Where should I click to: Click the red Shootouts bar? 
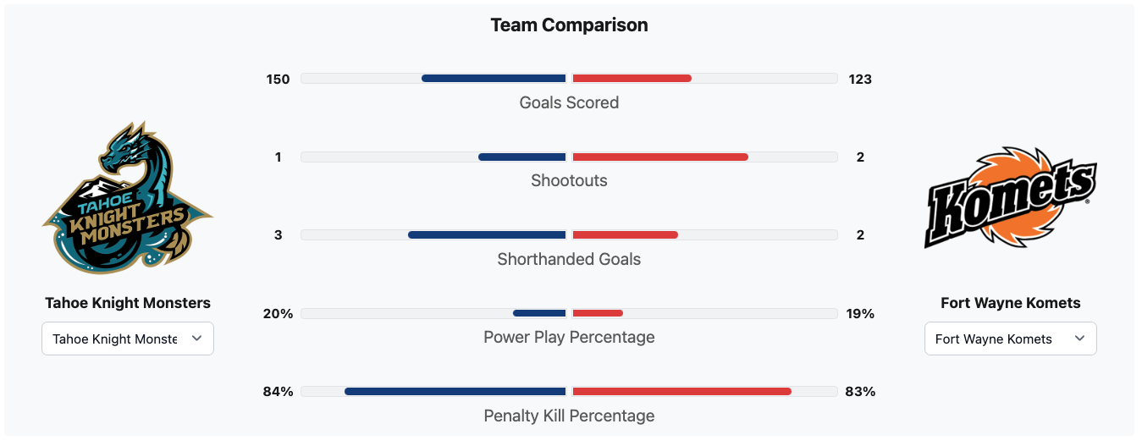click(x=660, y=157)
